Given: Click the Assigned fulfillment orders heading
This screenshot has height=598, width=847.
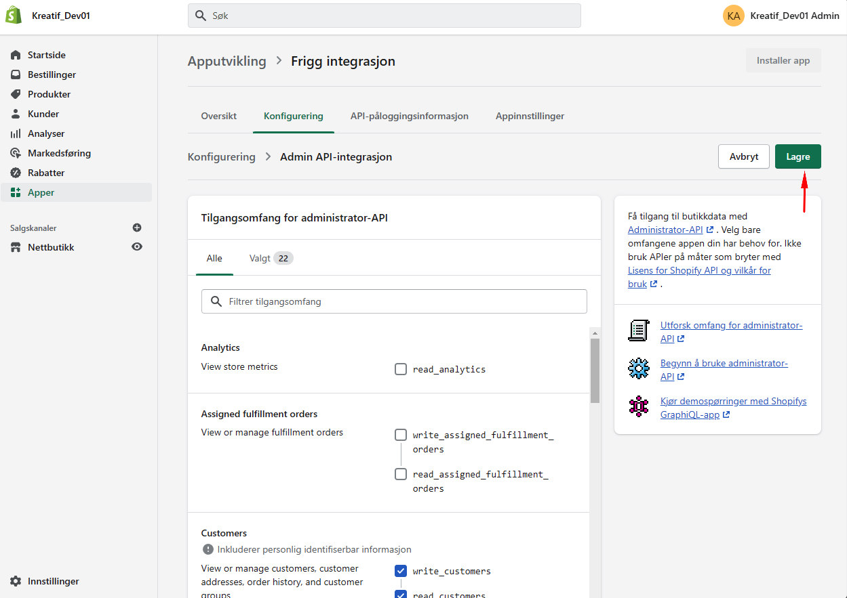Looking at the screenshot, I should tap(259, 414).
